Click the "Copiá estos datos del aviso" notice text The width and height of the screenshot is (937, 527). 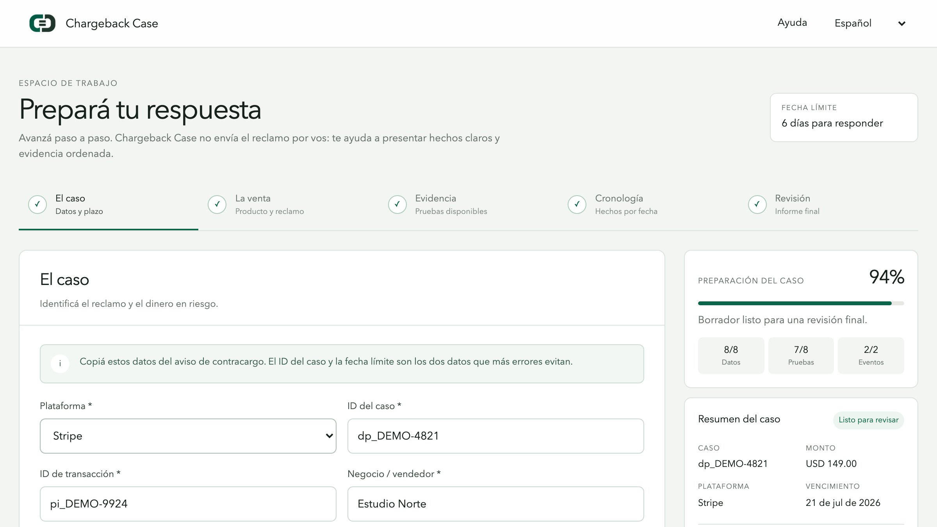click(326, 361)
